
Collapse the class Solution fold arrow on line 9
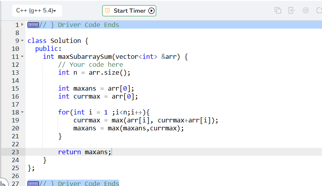22,41
